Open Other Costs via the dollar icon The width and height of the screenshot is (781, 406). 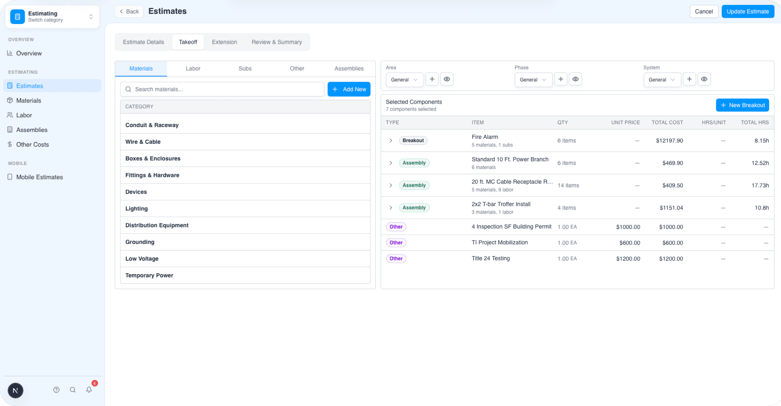(x=9, y=144)
